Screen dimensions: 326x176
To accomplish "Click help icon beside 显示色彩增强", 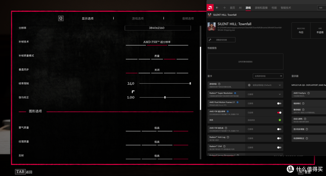I will (307, 129).
